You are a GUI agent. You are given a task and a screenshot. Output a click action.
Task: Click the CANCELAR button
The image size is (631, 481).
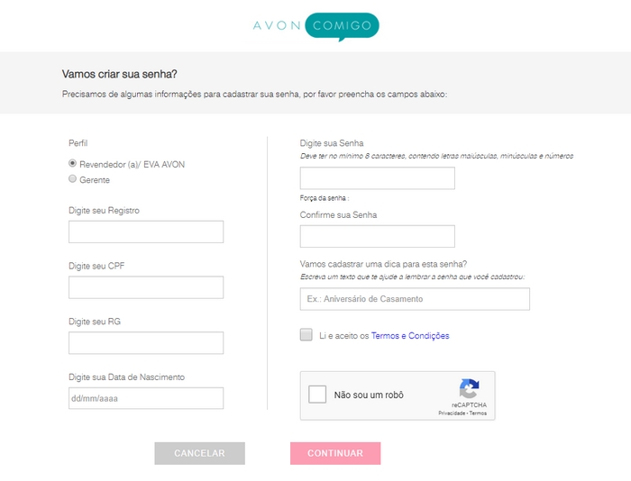tap(199, 453)
